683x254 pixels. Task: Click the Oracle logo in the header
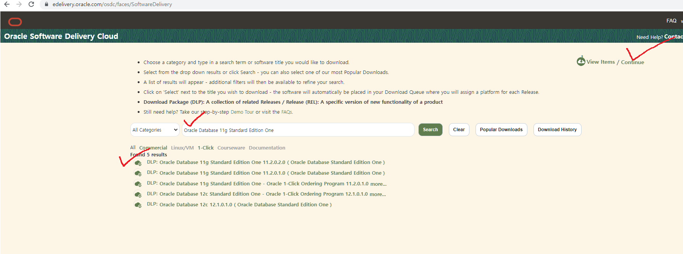coord(15,22)
